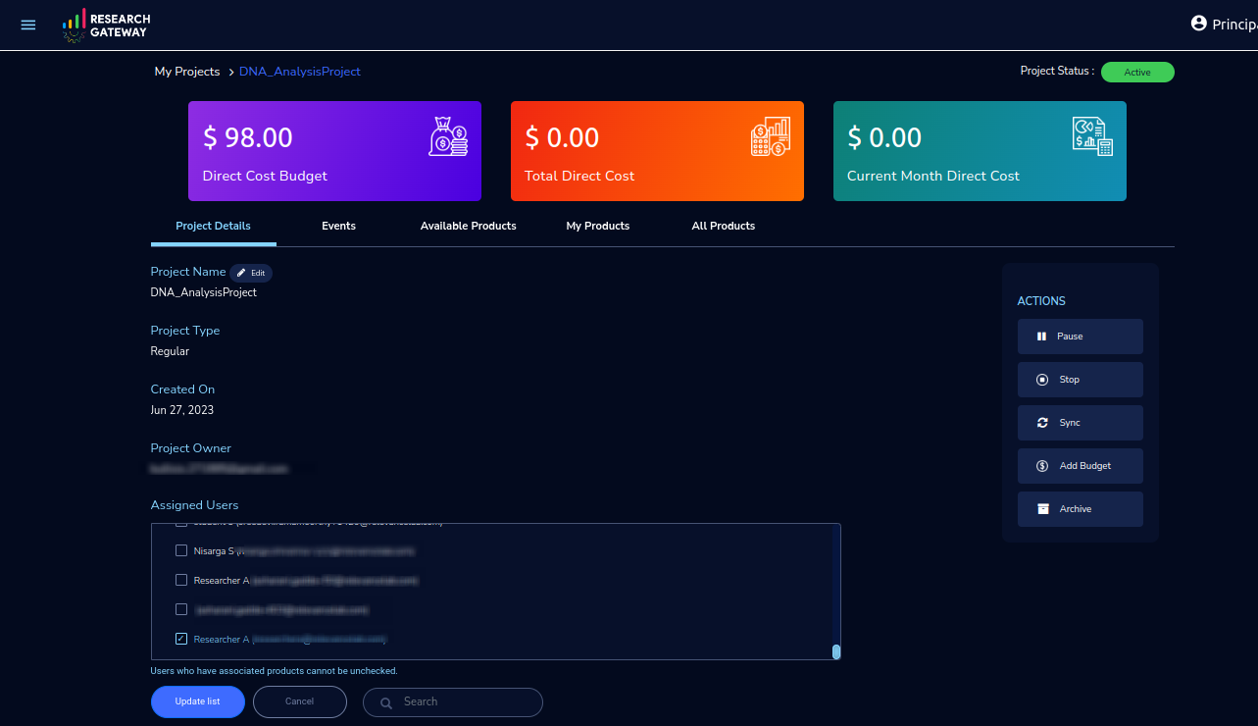Open the hamburger navigation menu
The width and height of the screenshot is (1258, 726).
[x=28, y=25]
